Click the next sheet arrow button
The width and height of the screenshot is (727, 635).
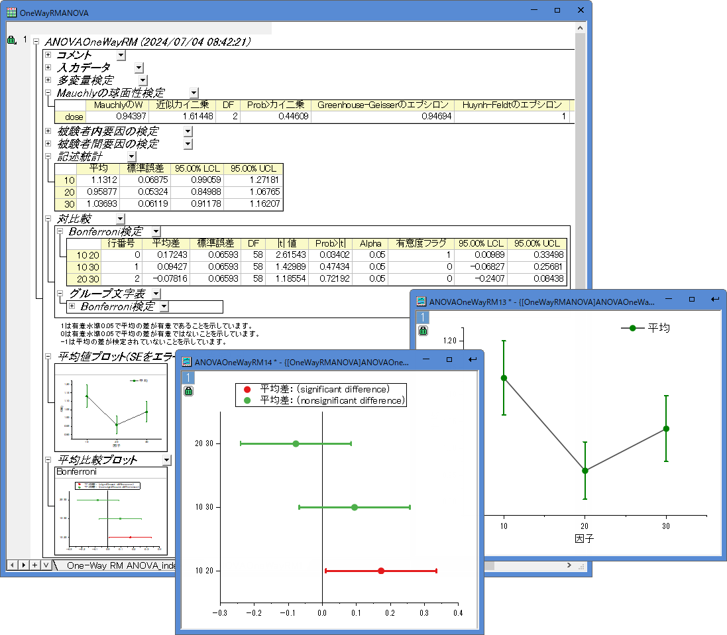[23, 565]
